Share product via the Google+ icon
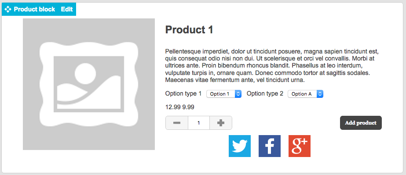This screenshot has height=175, width=406. (299, 146)
